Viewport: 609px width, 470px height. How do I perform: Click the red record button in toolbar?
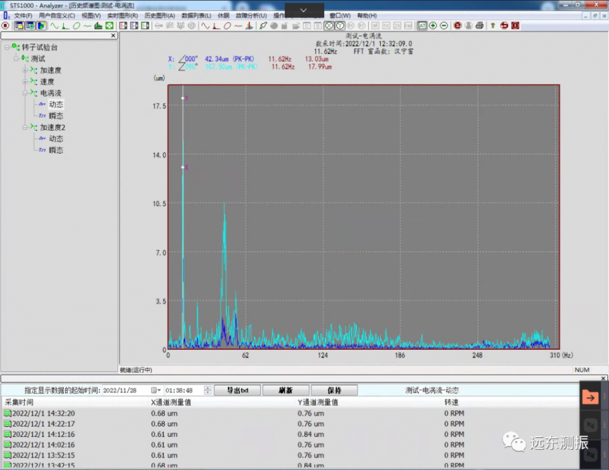click(5, 26)
